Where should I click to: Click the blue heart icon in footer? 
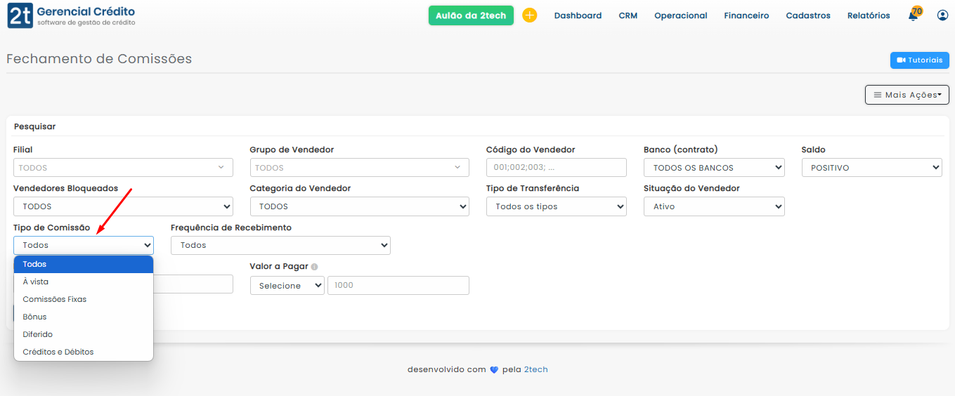tap(494, 370)
